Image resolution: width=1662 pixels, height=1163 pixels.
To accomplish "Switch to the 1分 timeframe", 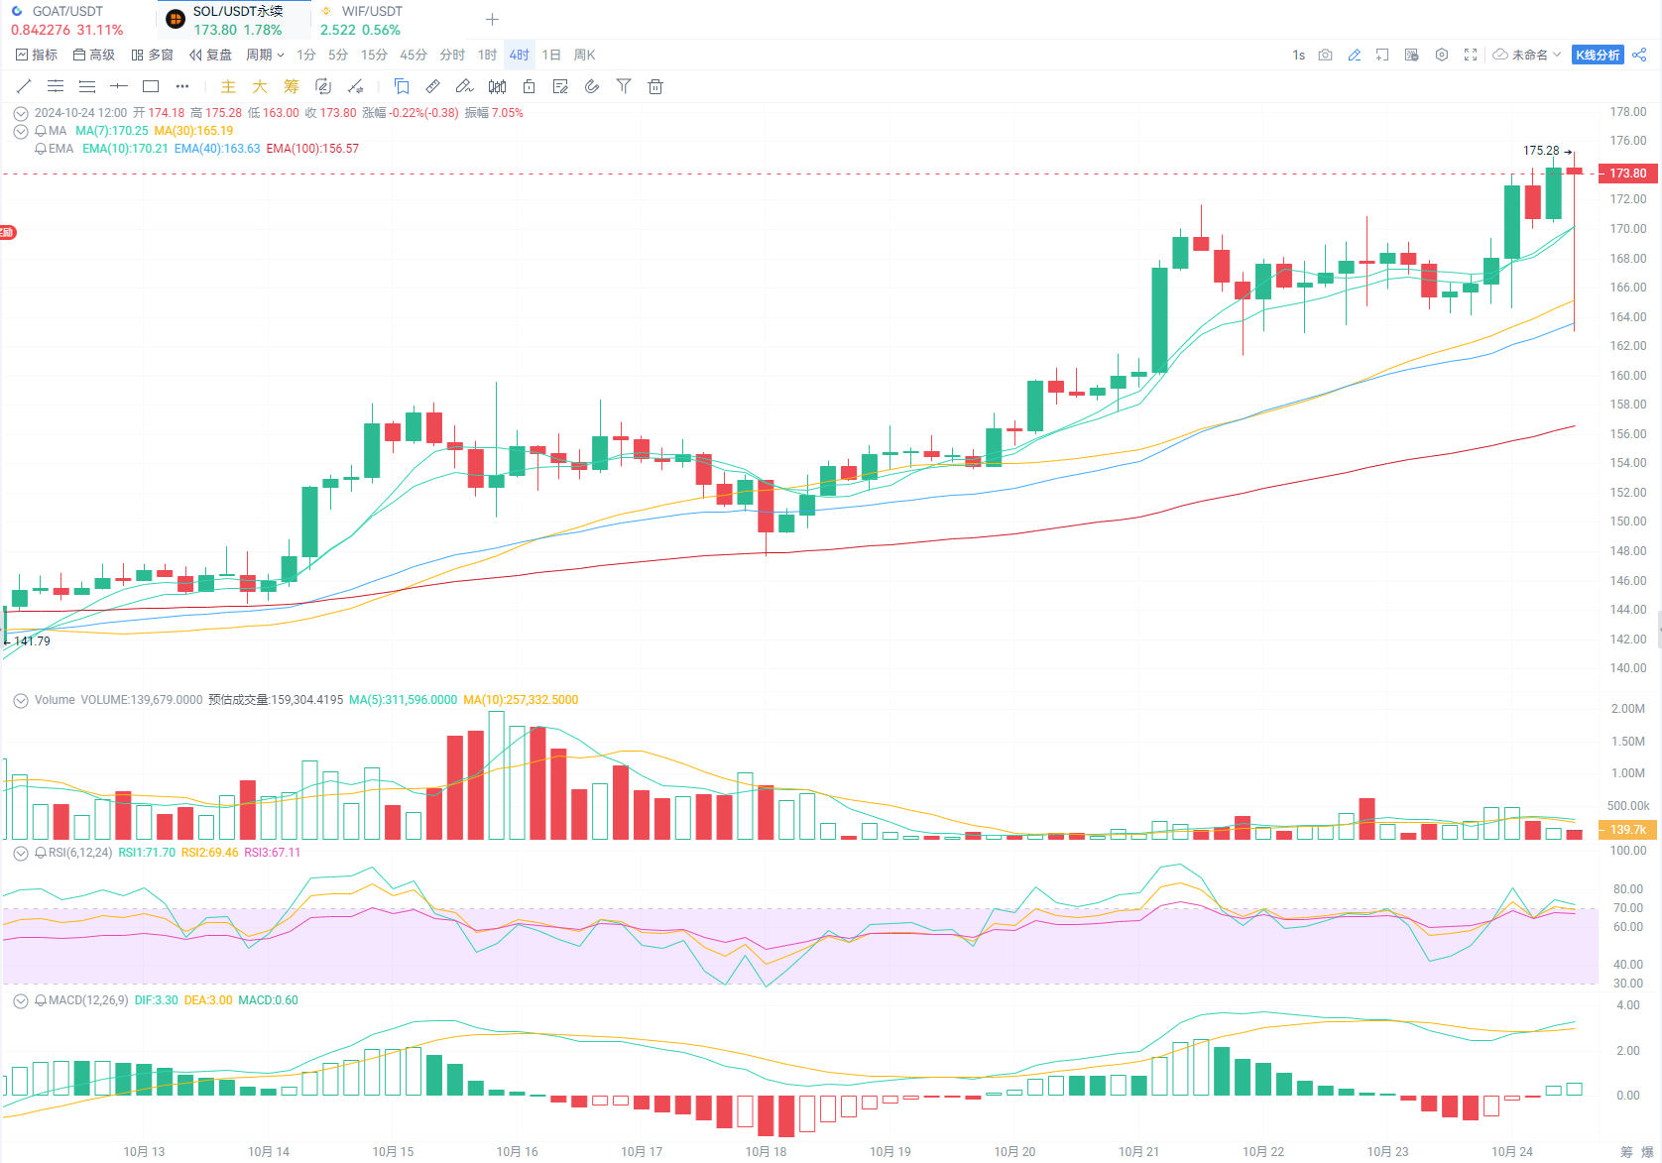I will click(306, 55).
